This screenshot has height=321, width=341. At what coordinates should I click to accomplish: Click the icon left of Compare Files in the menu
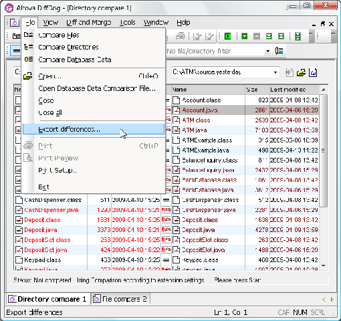click(x=28, y=35)
